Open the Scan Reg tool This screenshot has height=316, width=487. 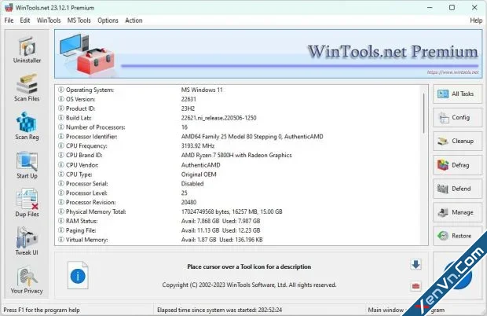point(27,127)
